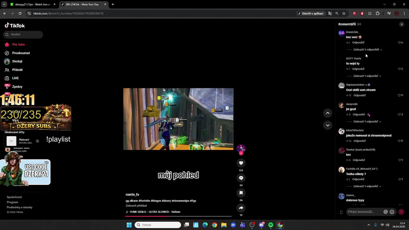Open the TikTok logo home link

15,26
